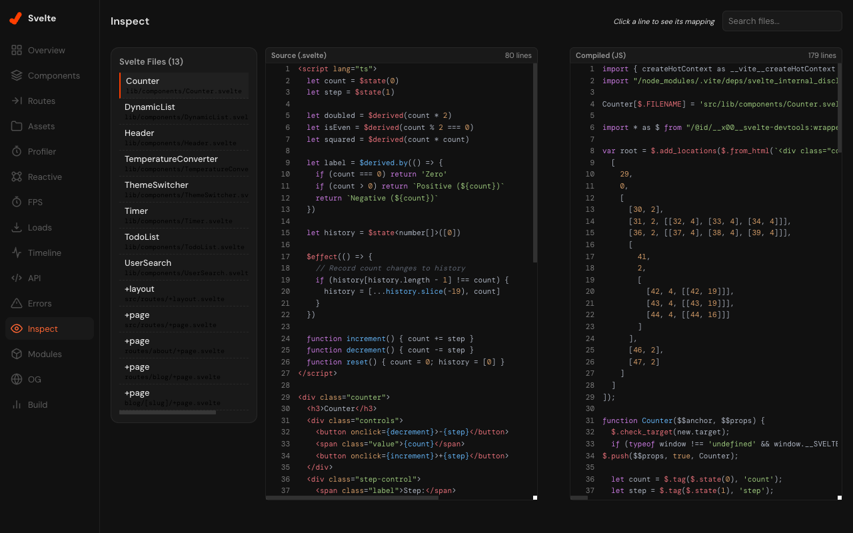Select the DynamicList file
This screenshot has height=533, width=853.
coord(184,111)
